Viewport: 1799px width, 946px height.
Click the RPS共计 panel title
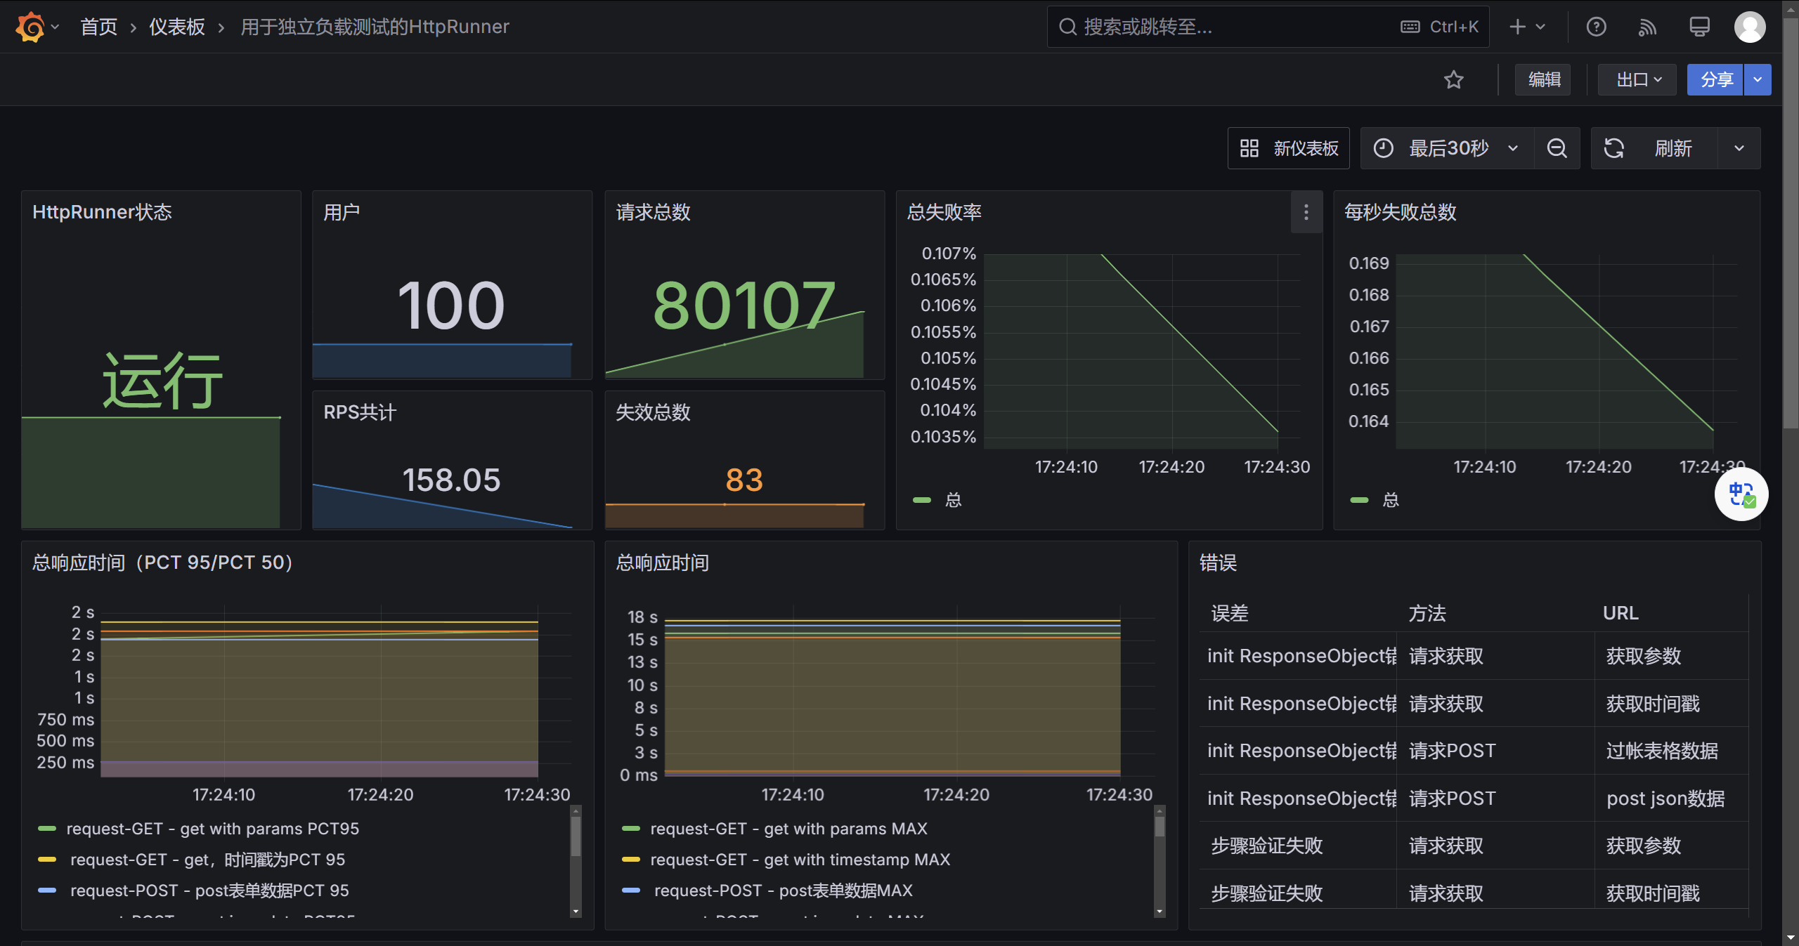360,412
